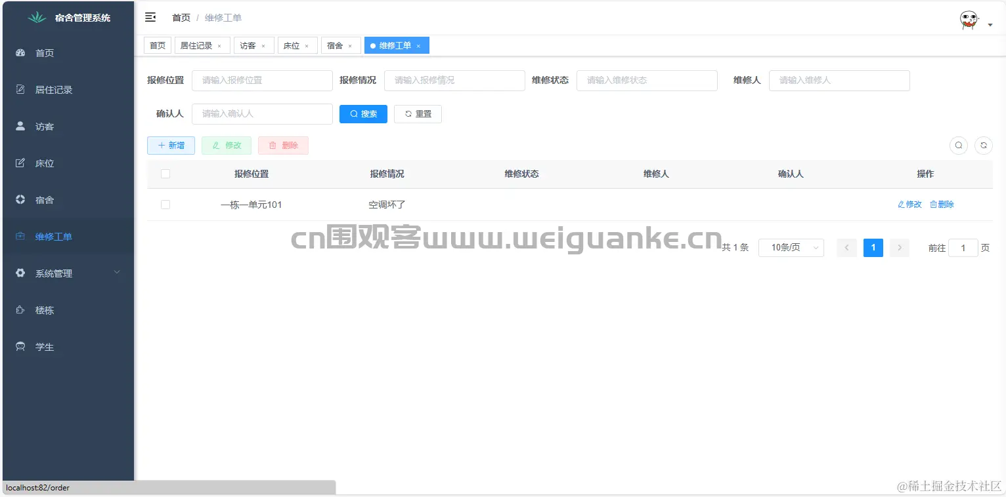Click the 系统管理 gear icon

[x=20, y=273]
